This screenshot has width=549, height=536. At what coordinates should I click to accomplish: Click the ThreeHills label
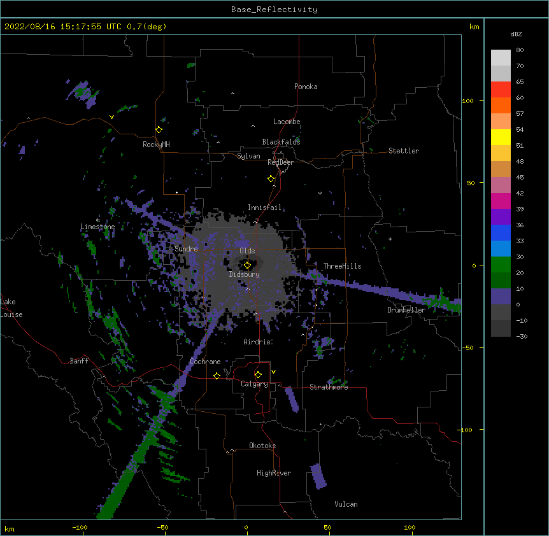(342, 266)
